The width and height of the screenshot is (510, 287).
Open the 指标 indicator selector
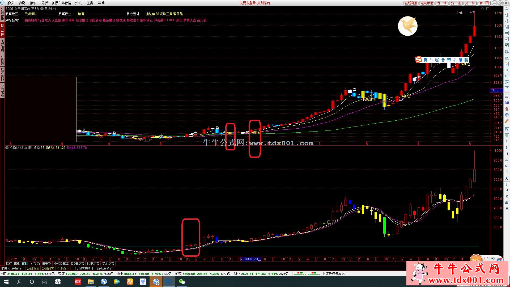click(9, 264)
